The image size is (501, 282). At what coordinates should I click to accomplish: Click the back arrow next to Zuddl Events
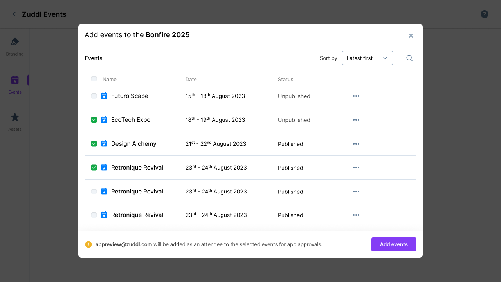point(14,14)
